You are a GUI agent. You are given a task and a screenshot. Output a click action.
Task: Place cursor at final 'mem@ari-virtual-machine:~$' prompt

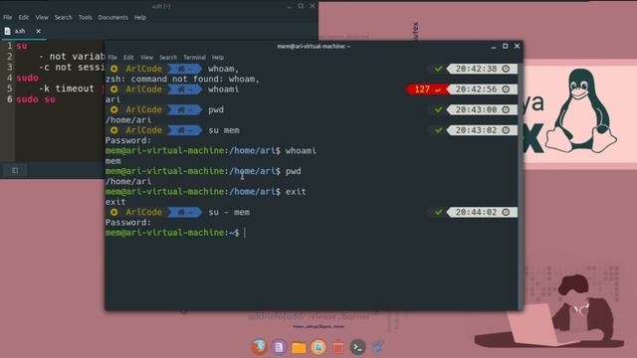(x=245, y=233)
